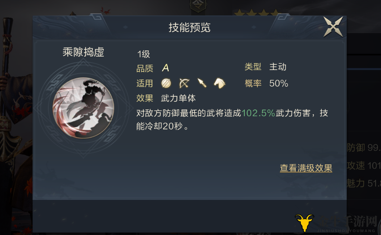This screenshot has height=235, width=381.
Task: Tap the 乘隙捣虚 skill portrait icon
Action: [84, 108]
